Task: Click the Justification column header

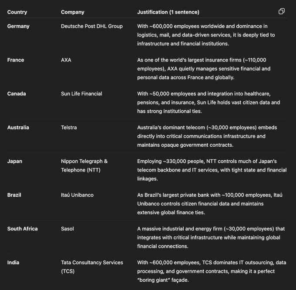Action: coord(168,12)
